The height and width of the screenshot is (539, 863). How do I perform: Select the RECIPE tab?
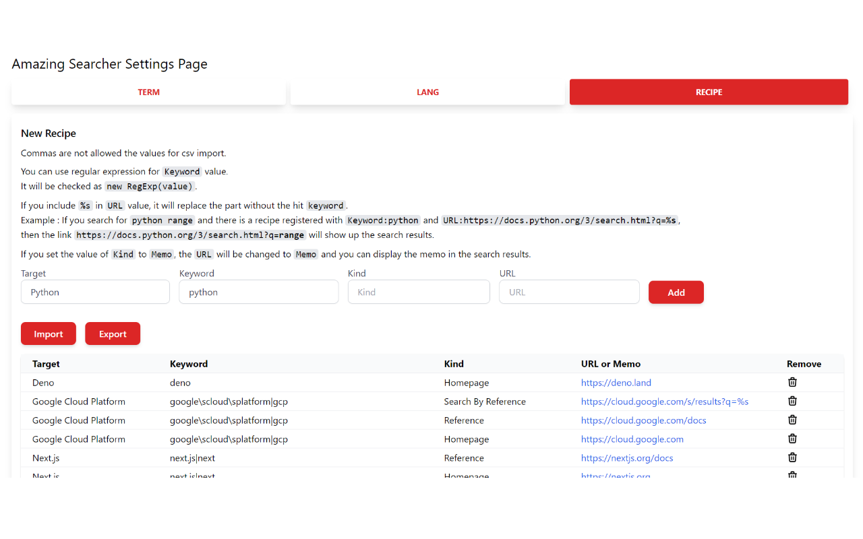[709, 92]
